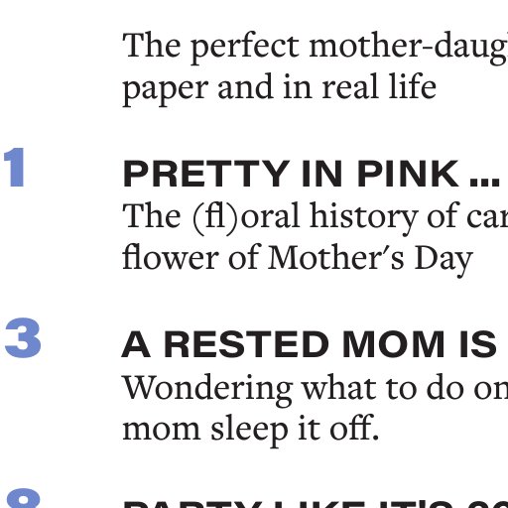Click the blue page number 3
Image resolution: width=508 pixels, height=508 pixels.
tap(23, 337)
